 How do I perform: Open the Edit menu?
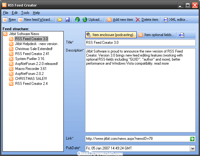click(15, 13)
